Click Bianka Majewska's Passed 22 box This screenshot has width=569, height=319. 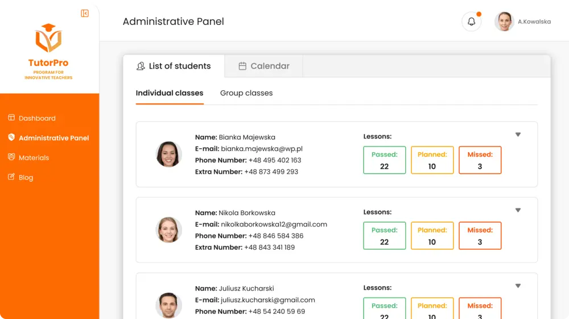(x=384, y=160)
